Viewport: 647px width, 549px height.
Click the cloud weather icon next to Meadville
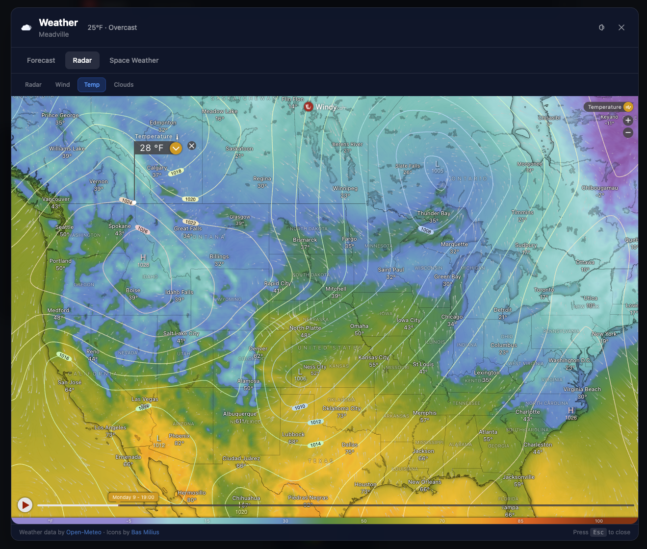(26, 27)
